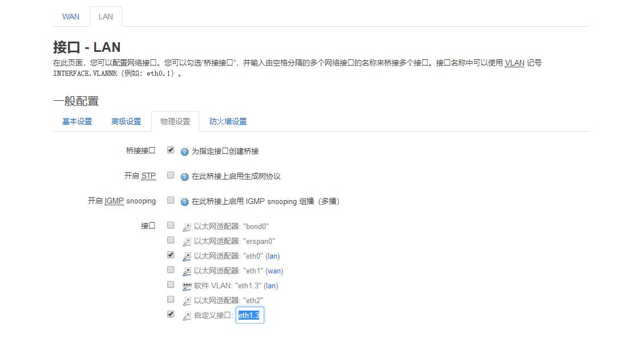625x363 pixels.
Task: Click the Ethernet adapter icon for bond0
Action: (187, 226)
